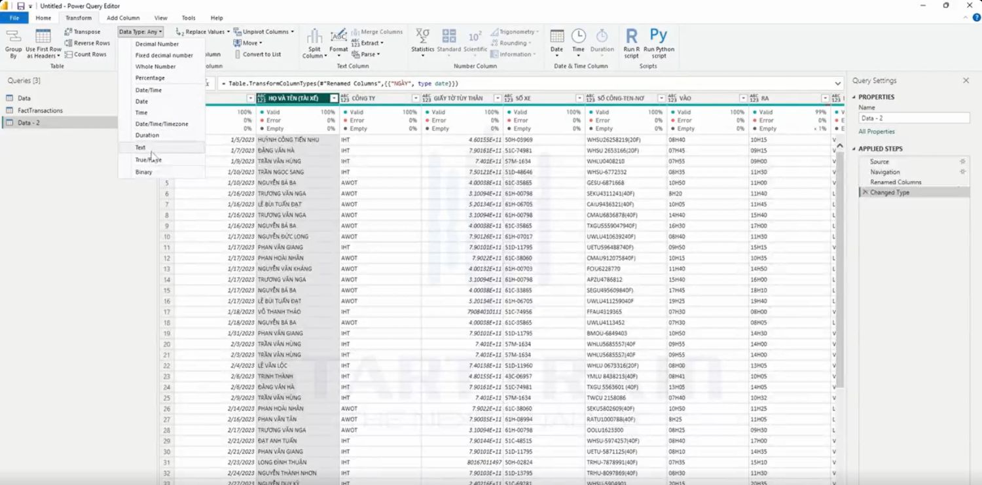The image size is (982, 485).
Task: Click the Convert to List tool
Action: pos(257,54)
